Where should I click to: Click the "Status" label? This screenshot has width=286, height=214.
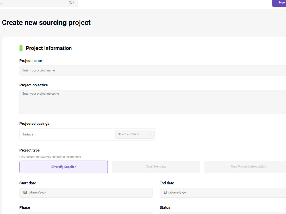[165, 207]
